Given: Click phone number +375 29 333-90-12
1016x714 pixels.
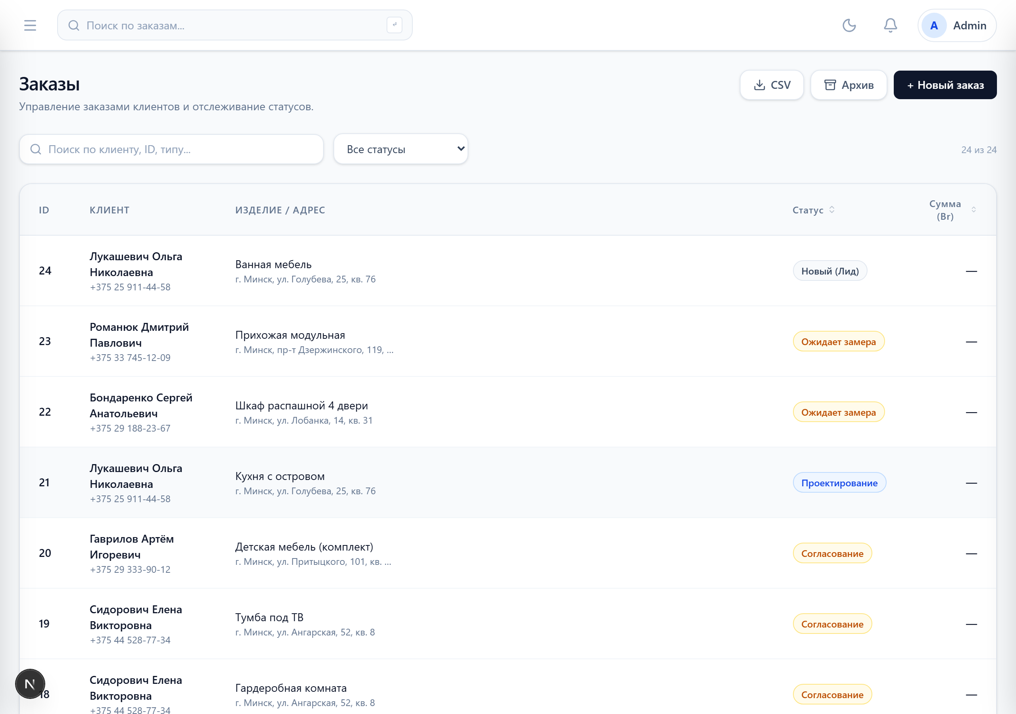Looking at the screenshot, I should click(x=130, y=570).
